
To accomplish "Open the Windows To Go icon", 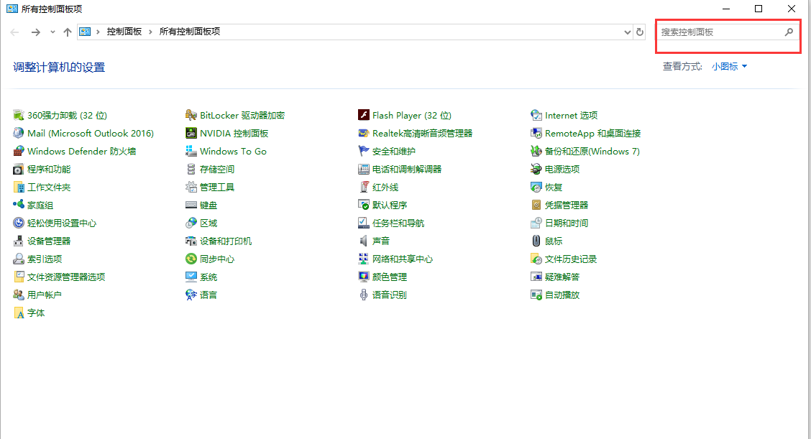I will 191,151.
